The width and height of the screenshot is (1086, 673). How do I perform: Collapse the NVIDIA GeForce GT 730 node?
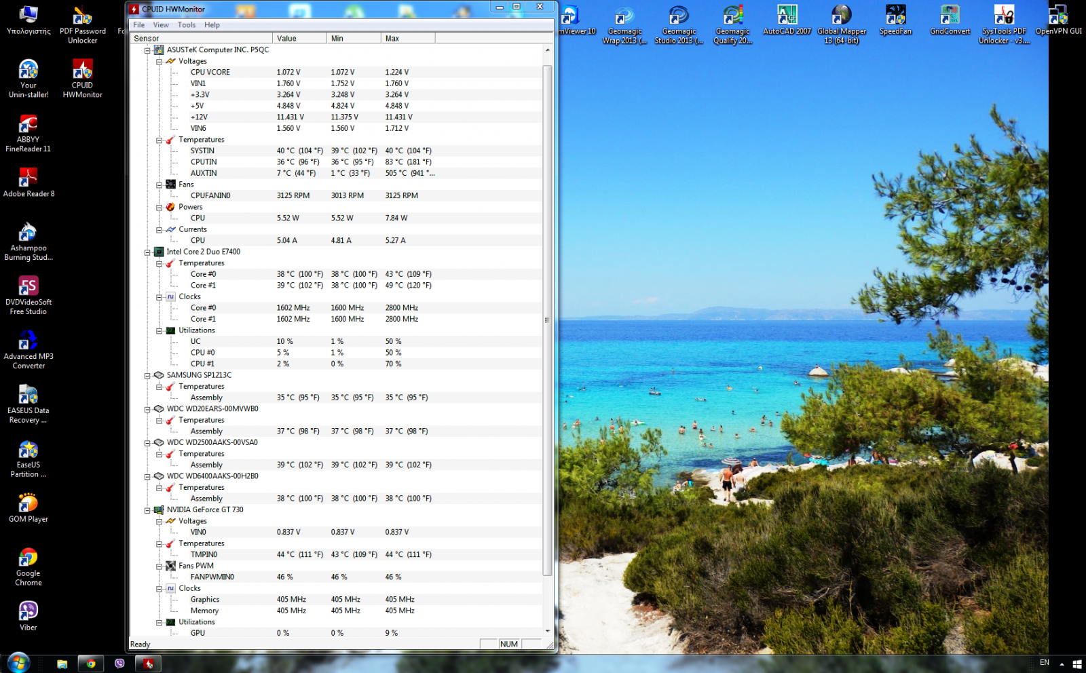point(147,510)
